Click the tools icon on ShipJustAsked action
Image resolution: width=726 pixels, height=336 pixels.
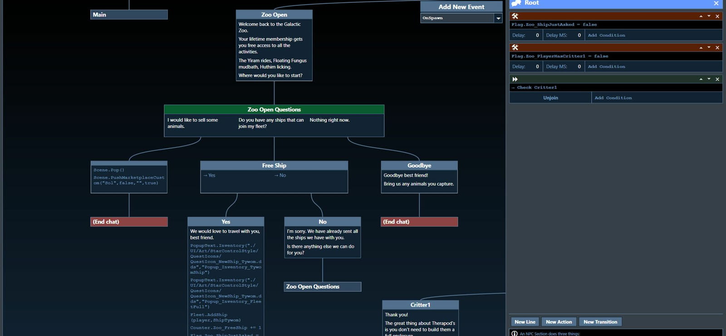515,16
